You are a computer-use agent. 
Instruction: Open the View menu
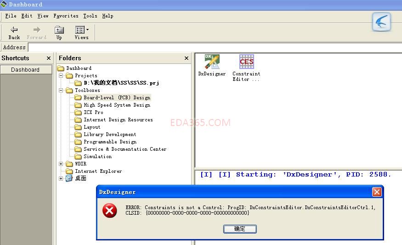pyautogui.click(x=43, y=16)
